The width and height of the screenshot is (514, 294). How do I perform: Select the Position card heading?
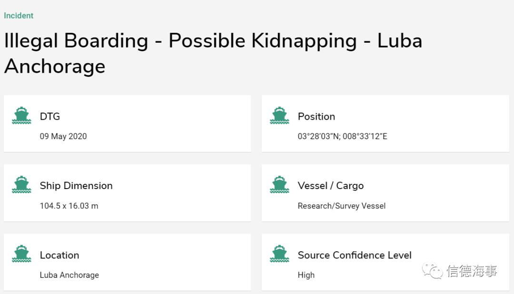coord(316,116)
